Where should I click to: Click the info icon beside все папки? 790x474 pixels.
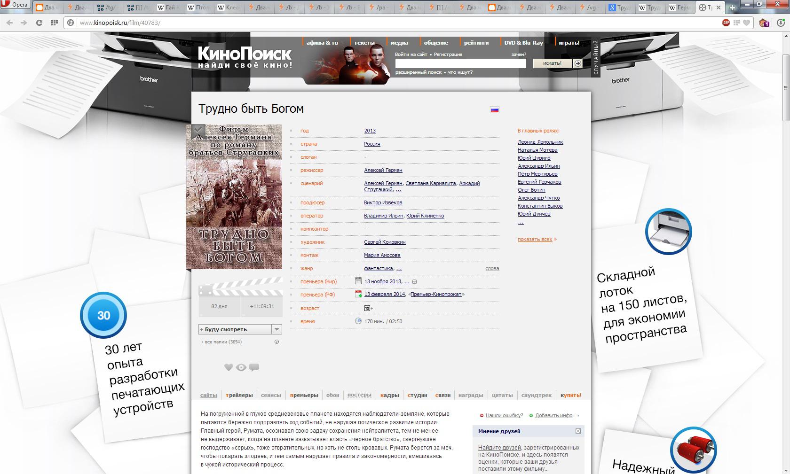point(276,342)
